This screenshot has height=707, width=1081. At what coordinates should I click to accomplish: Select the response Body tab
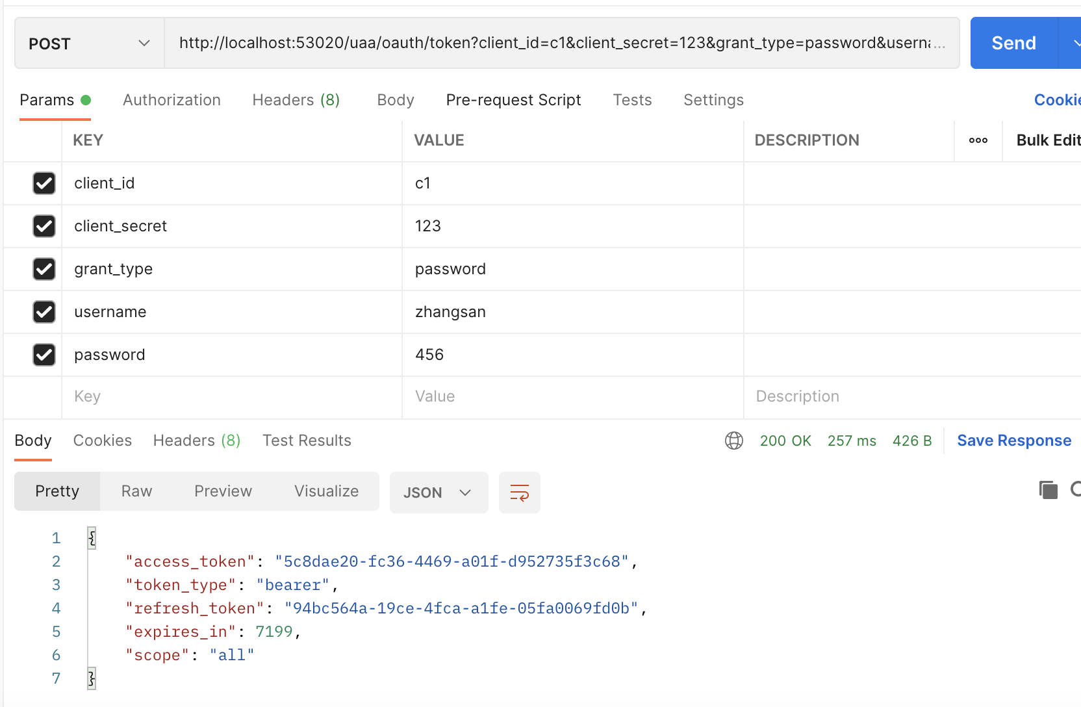click(x=33, y=441)
